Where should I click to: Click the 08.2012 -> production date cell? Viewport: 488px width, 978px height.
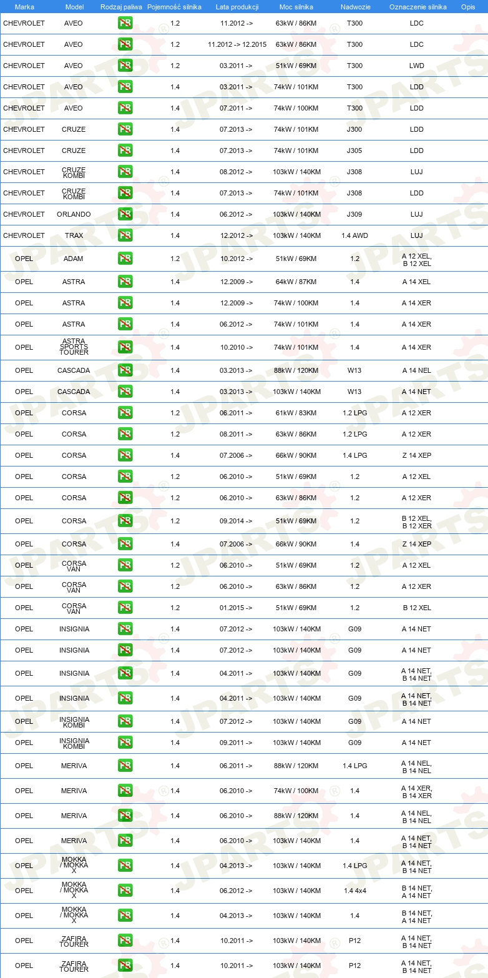(x=237, y=172)
